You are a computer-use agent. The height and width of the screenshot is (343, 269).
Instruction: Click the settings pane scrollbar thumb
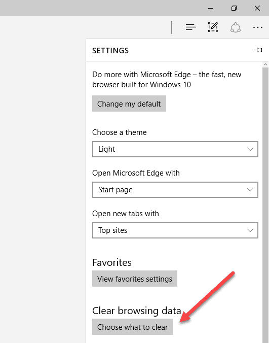pyautogui.click(x=265, y=204)
